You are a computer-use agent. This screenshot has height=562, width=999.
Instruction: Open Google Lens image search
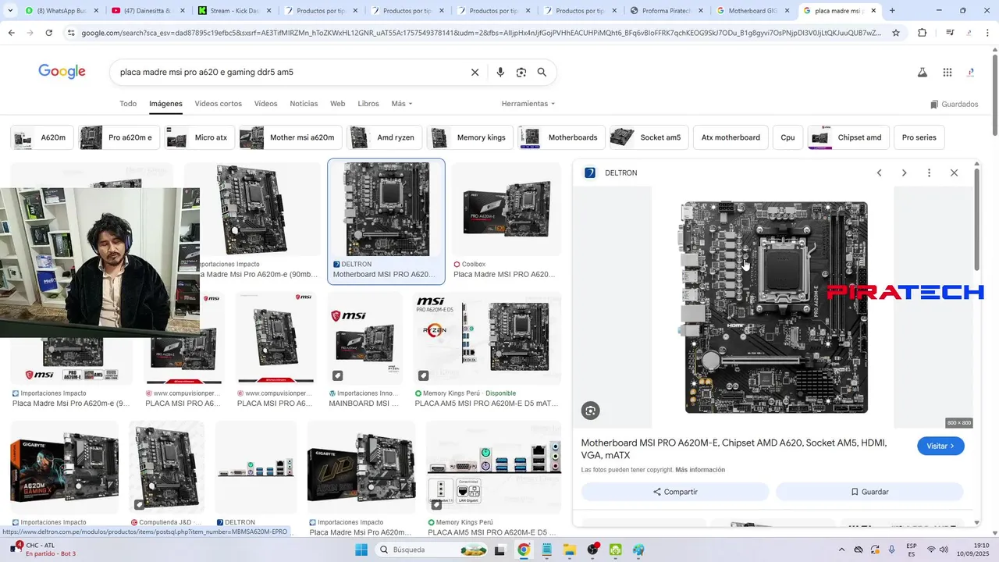pyautogui.click(x=521, y=72)
